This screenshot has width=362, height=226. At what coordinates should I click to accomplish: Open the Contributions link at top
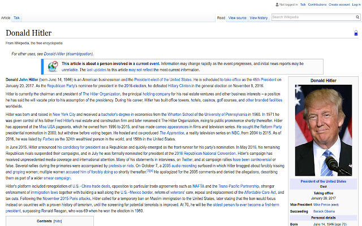click(317, 4)
